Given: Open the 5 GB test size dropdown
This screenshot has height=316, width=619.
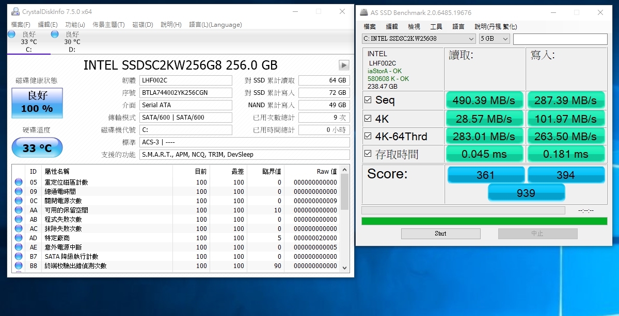Looking at the screenshot, I should point(494,39).
